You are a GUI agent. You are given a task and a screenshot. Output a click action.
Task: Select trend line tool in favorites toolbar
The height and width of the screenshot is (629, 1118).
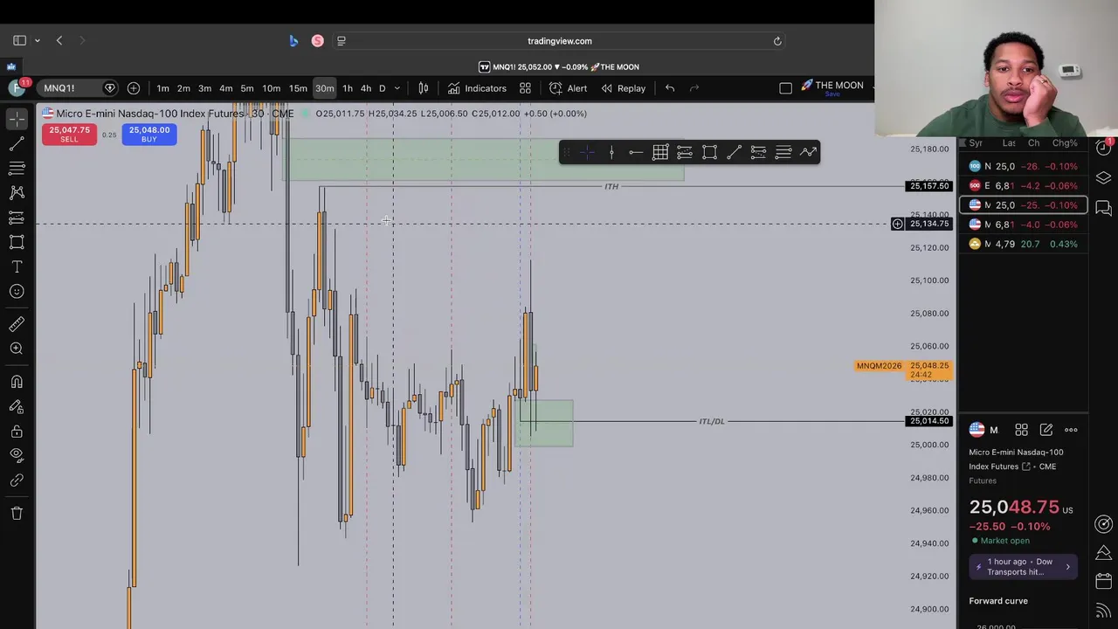734,153
